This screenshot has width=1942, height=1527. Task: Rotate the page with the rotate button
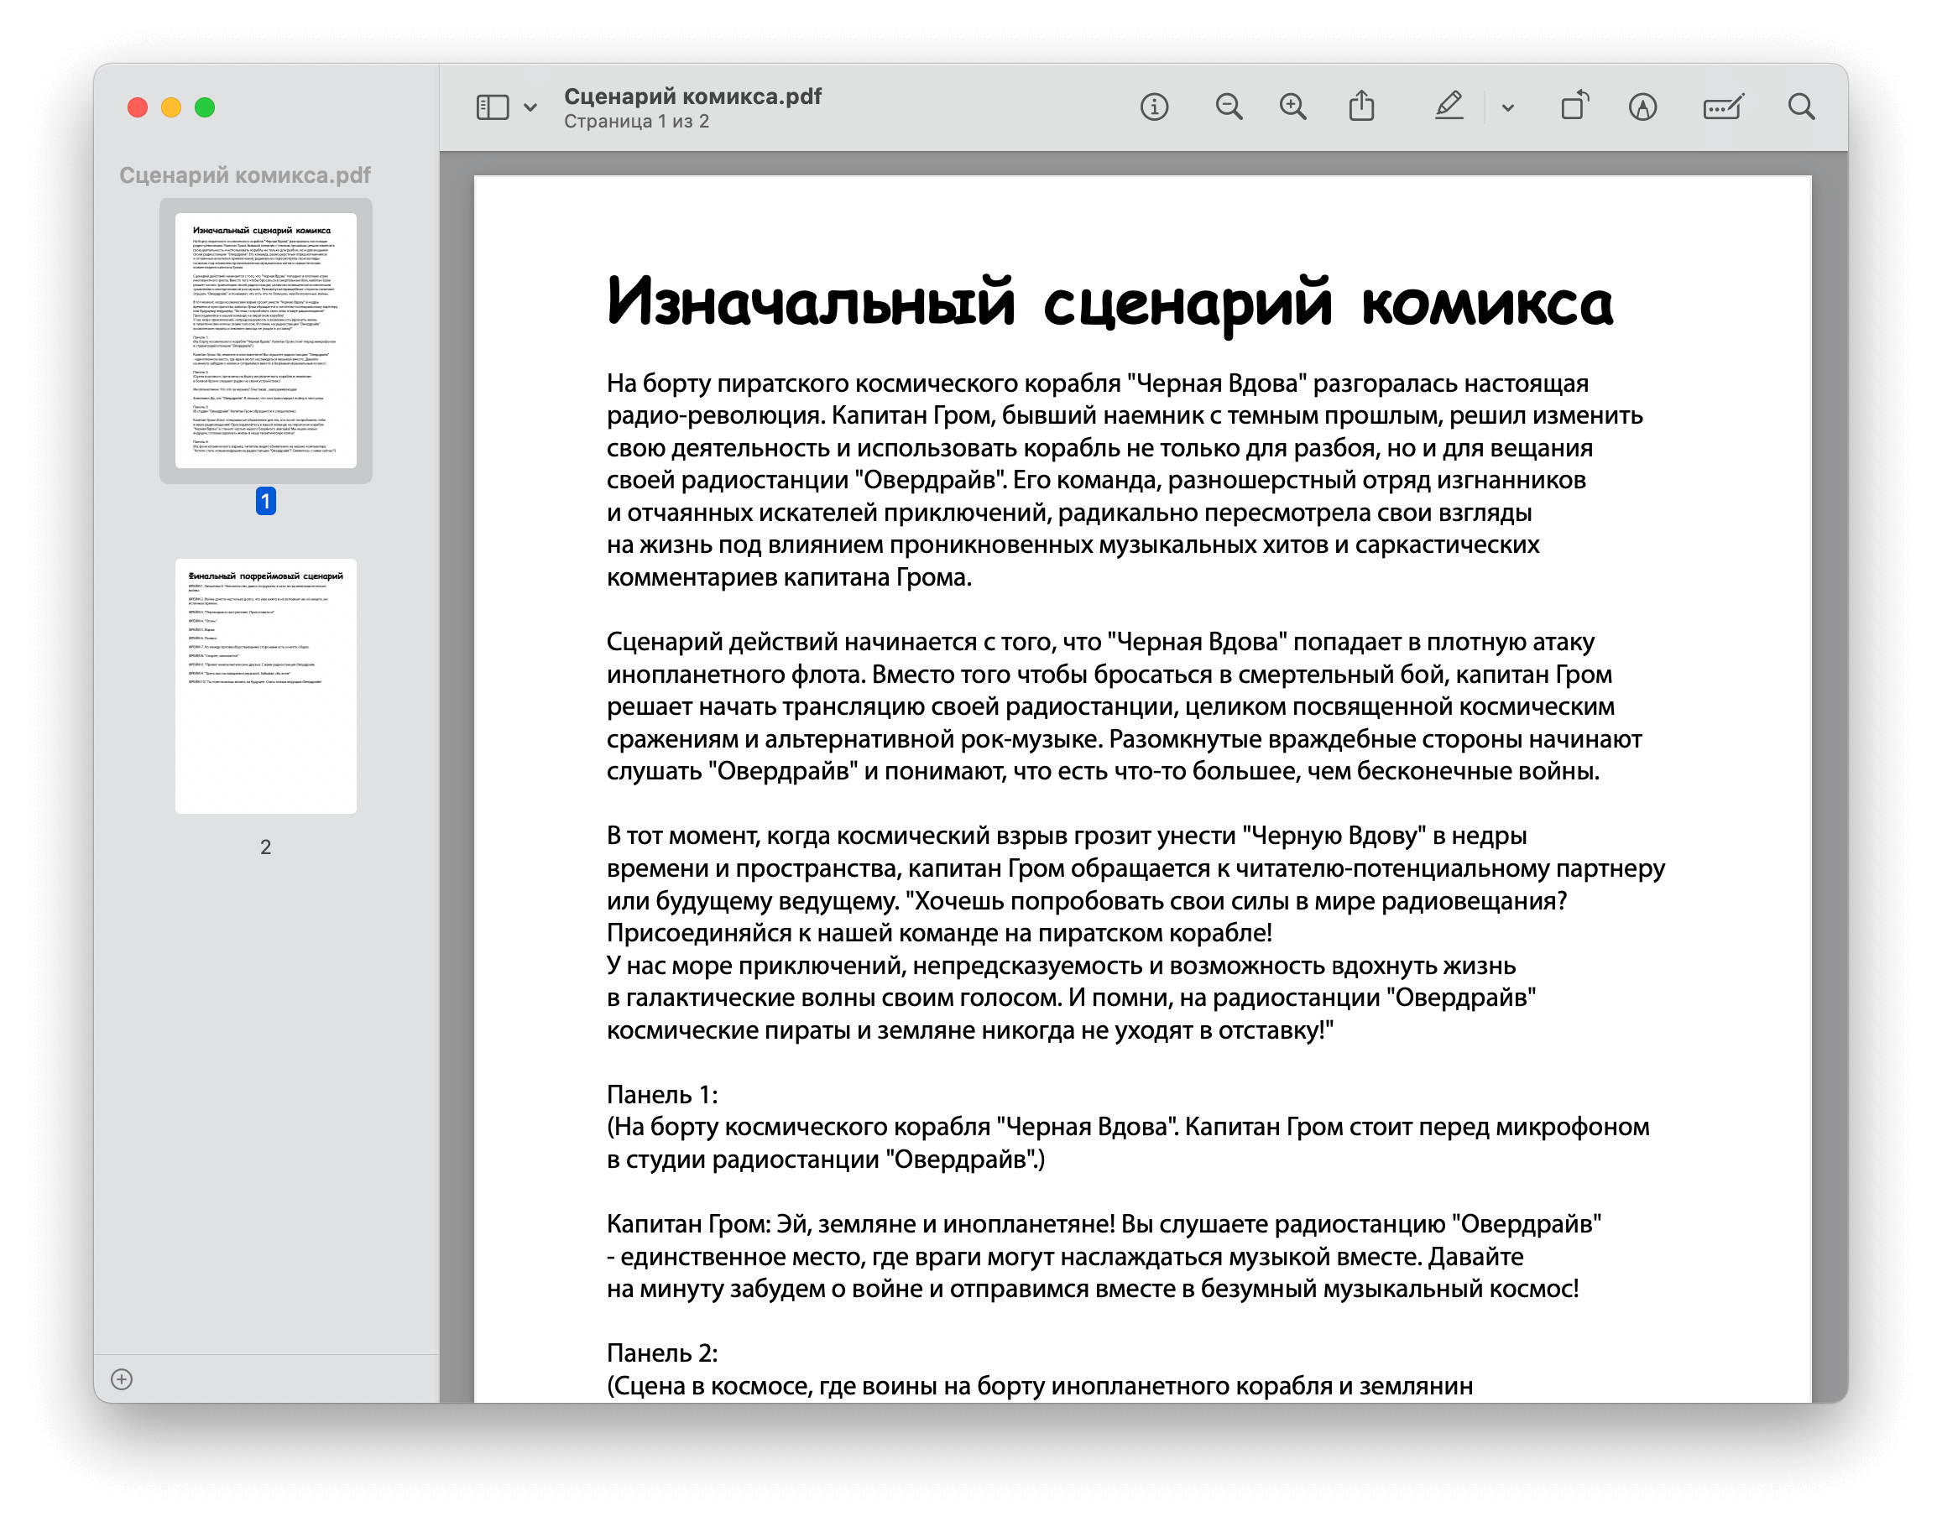[1574, 106]
